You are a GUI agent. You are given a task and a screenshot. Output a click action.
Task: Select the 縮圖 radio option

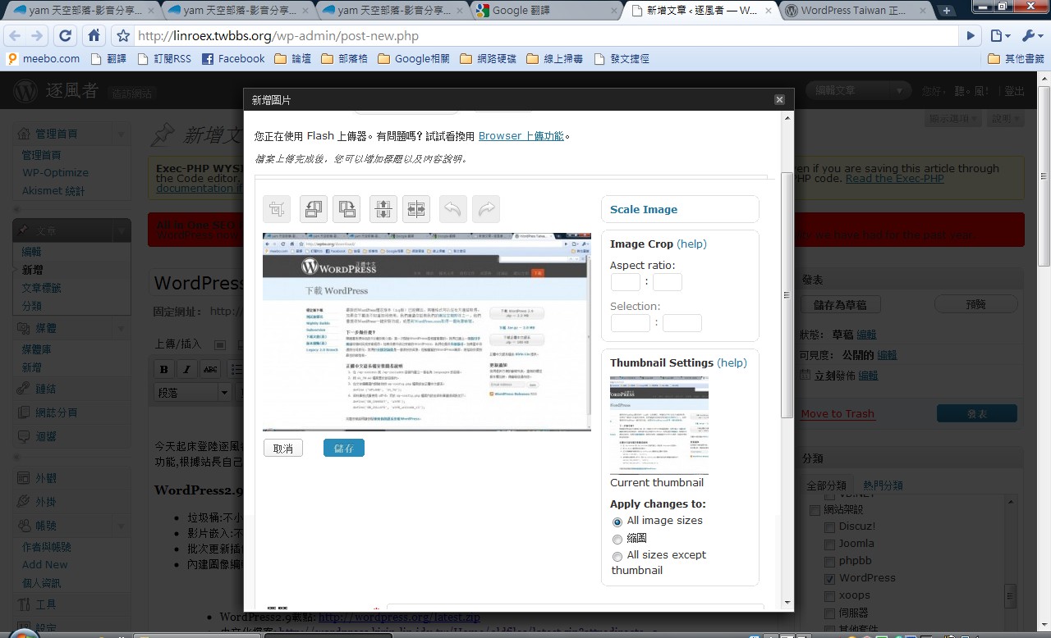pyautogui.click(x=617, y=539)
